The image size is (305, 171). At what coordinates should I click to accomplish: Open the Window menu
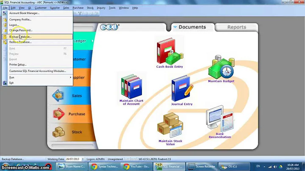(x=124, y=8)
